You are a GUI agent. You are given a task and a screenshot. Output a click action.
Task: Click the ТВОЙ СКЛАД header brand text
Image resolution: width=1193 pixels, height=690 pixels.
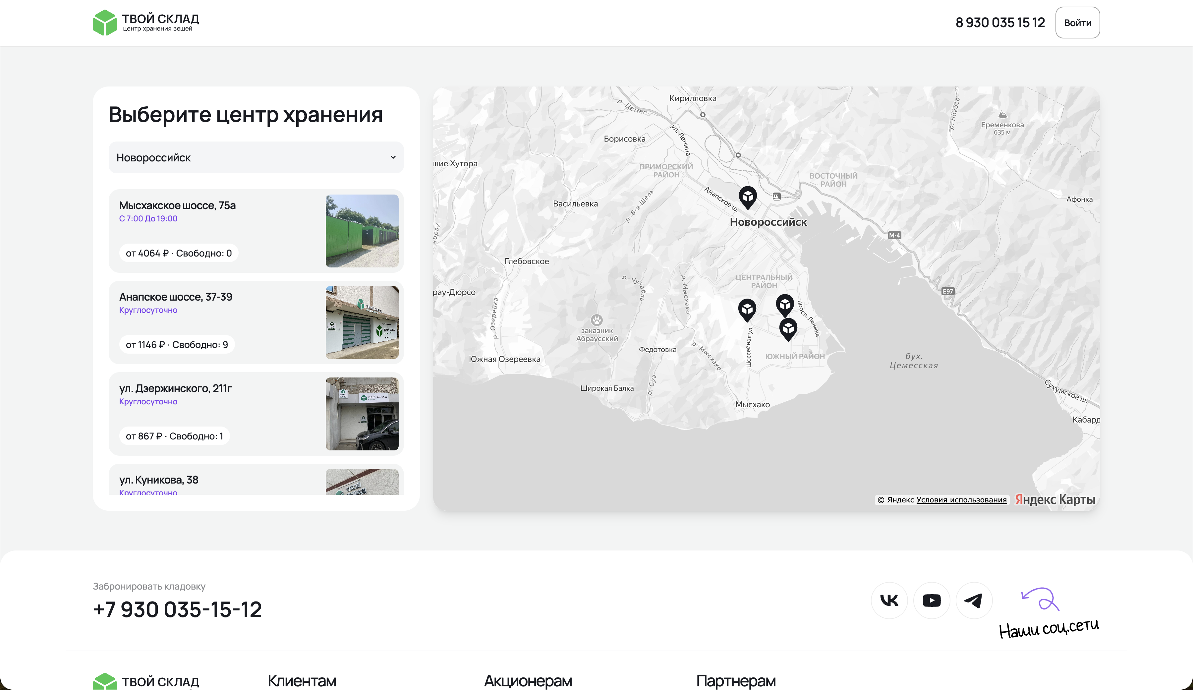click(160, 19)
